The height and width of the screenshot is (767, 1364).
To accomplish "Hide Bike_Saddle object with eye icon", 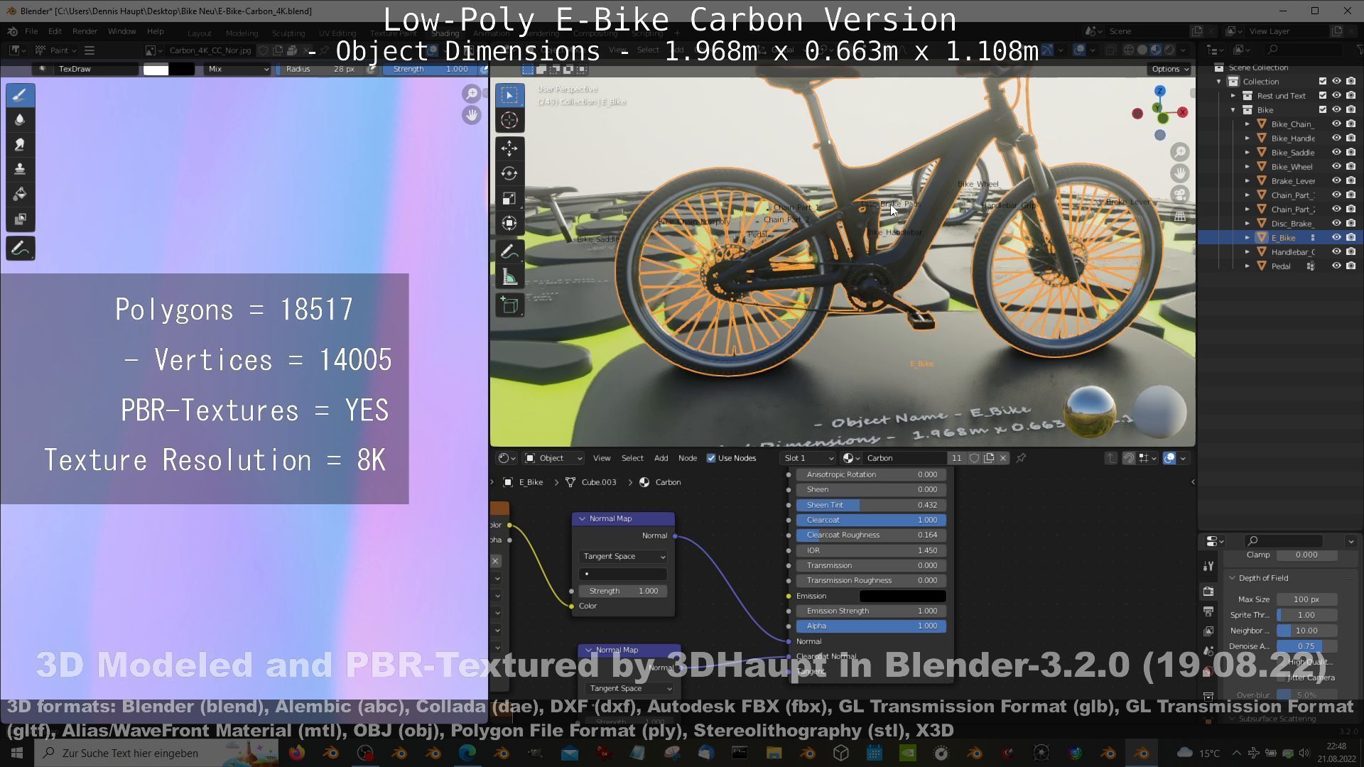I will (x=1336, y=153).
